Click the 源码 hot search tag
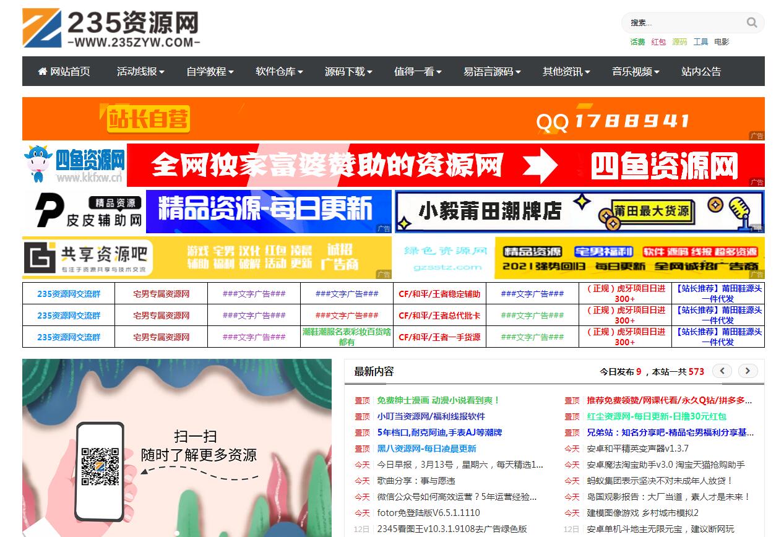 click(x=679, y=42)
